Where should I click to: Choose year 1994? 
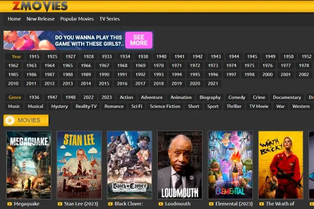pos(177,75)
